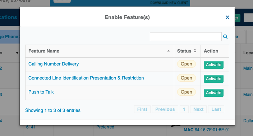Focus the feature search input field
Screen dimensions: 253x136
pyautogui.click(x=186, y=37)
